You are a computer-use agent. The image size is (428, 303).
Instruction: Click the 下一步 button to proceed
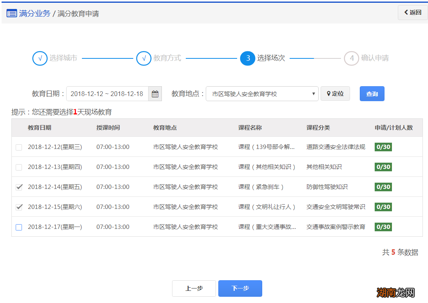240,288
